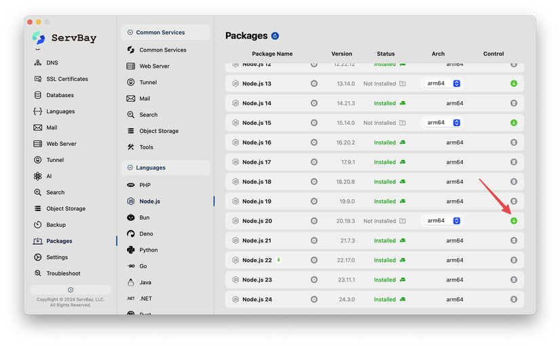This screenshot has width=560, height=346.
Task: Open the arm64 dropdown for Node.js 15
Action: [x=443, y=123]
